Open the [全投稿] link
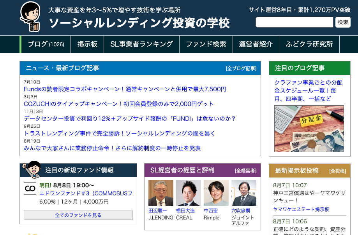Image resolution: width=358 pixels, height=235 pixels. 338,171
